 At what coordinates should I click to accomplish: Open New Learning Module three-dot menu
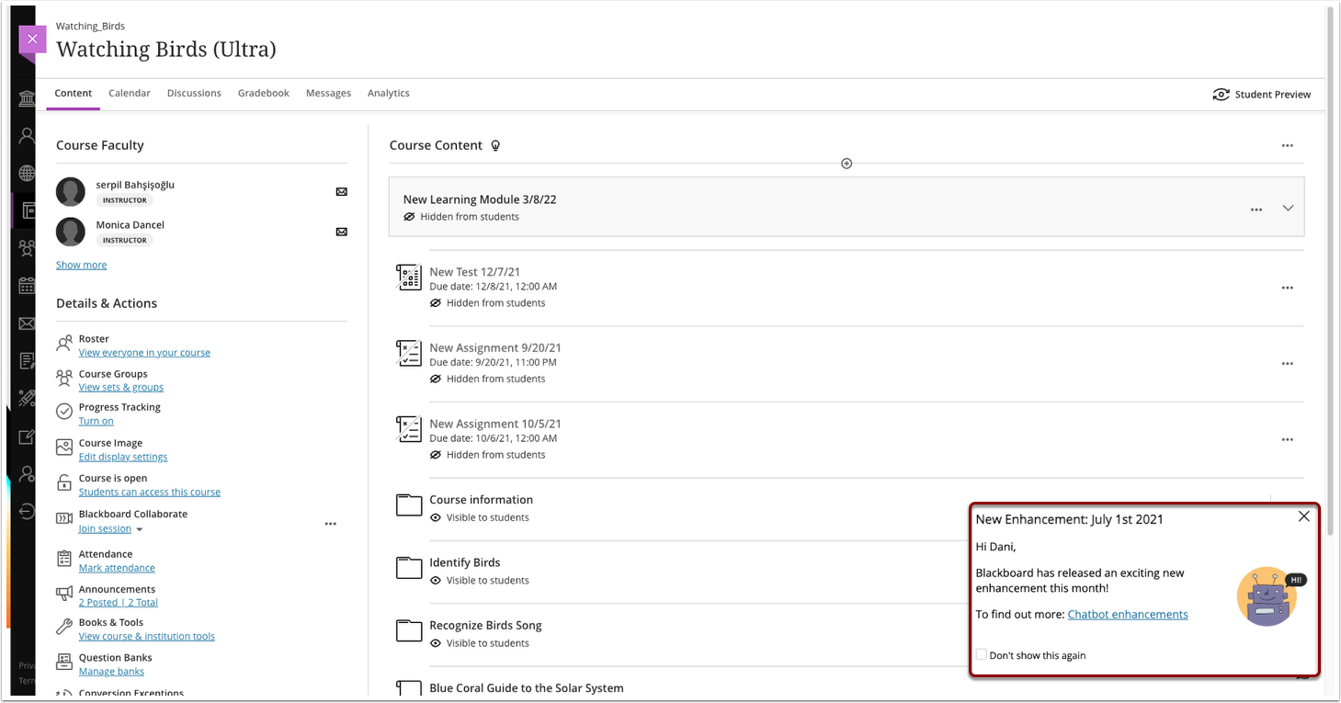coord(1256,210)
